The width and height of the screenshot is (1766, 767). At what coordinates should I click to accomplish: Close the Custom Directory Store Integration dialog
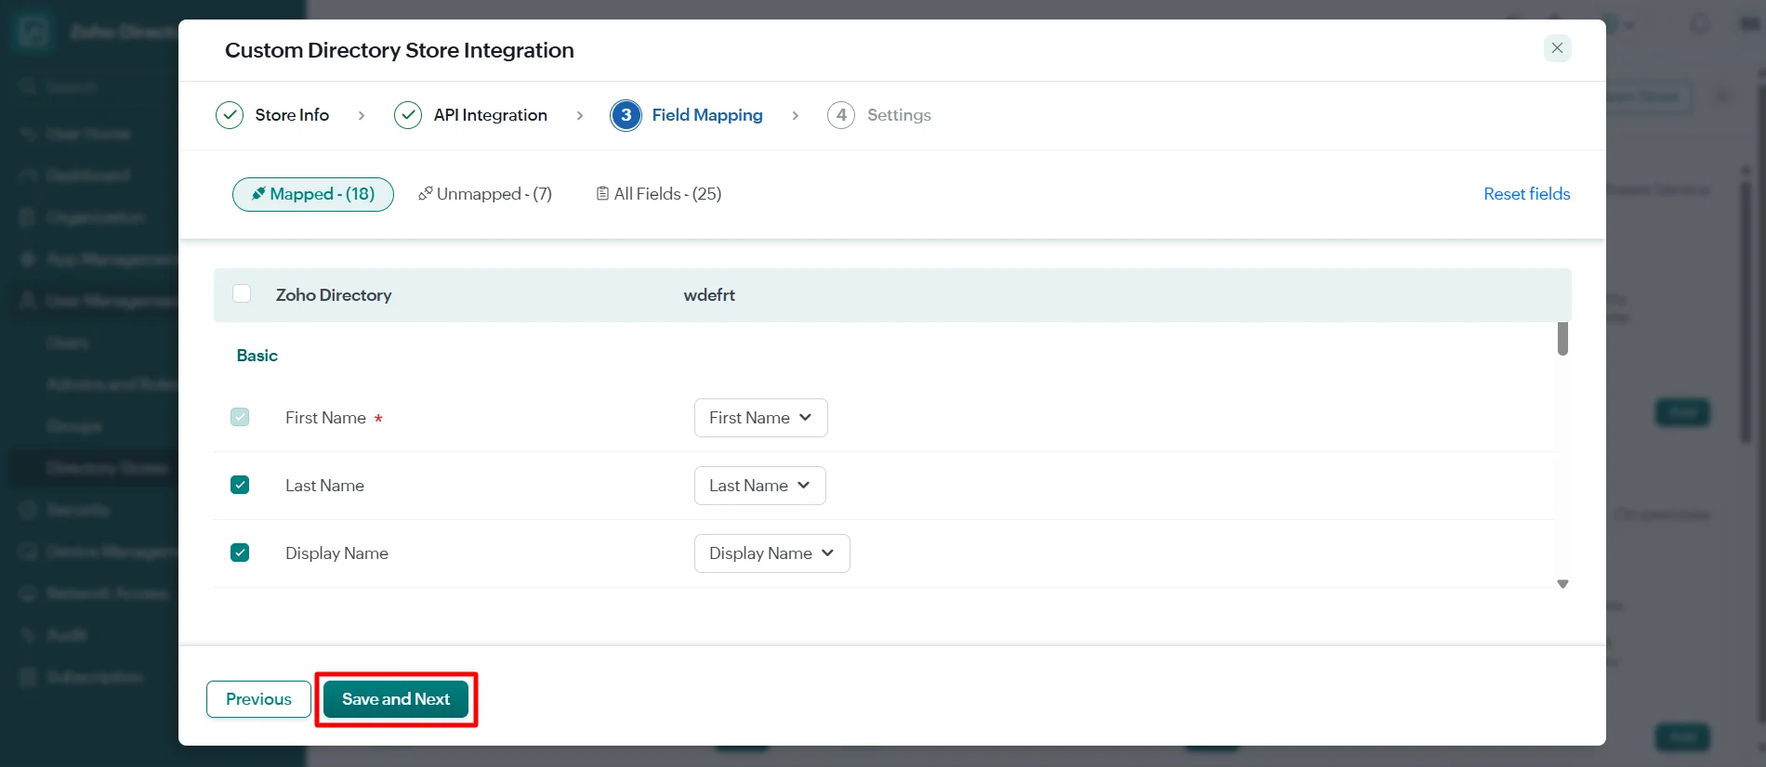click(1557, 48)
